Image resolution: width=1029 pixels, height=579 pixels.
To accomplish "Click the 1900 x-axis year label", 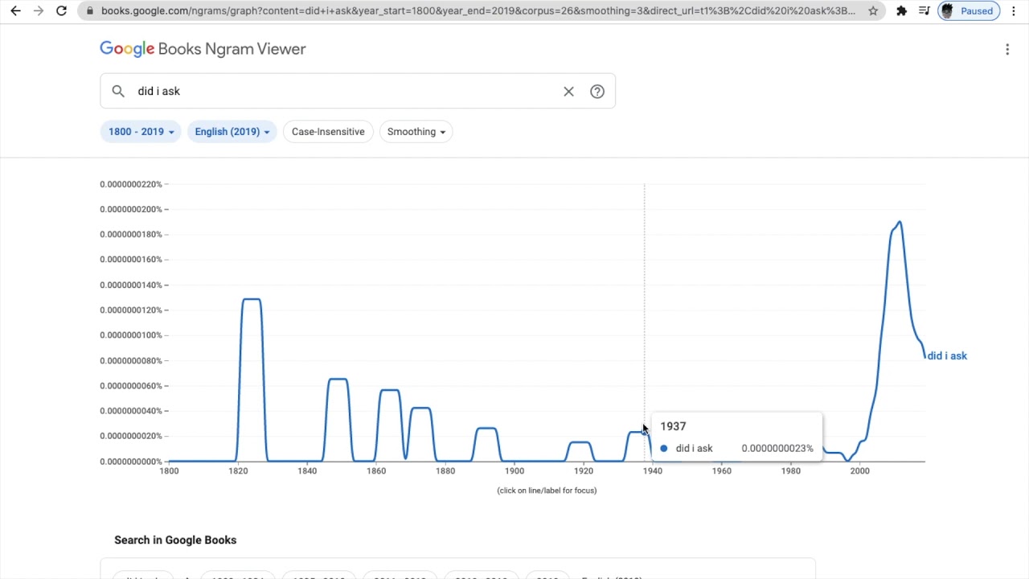I will (x=514, y=471).
